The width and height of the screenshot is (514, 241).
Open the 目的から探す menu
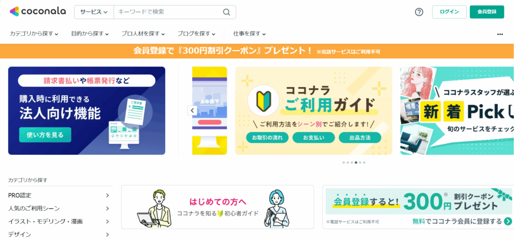[x=90, y=34]
